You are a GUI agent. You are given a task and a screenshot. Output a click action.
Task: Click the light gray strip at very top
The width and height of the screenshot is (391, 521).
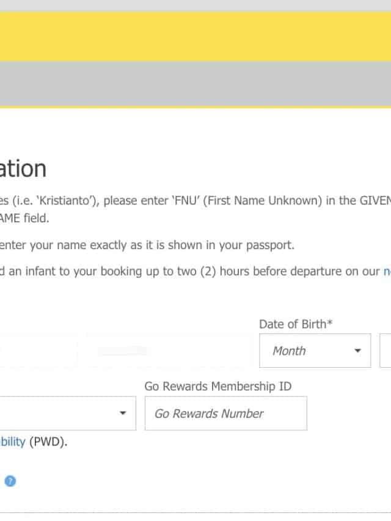(195, 5)
